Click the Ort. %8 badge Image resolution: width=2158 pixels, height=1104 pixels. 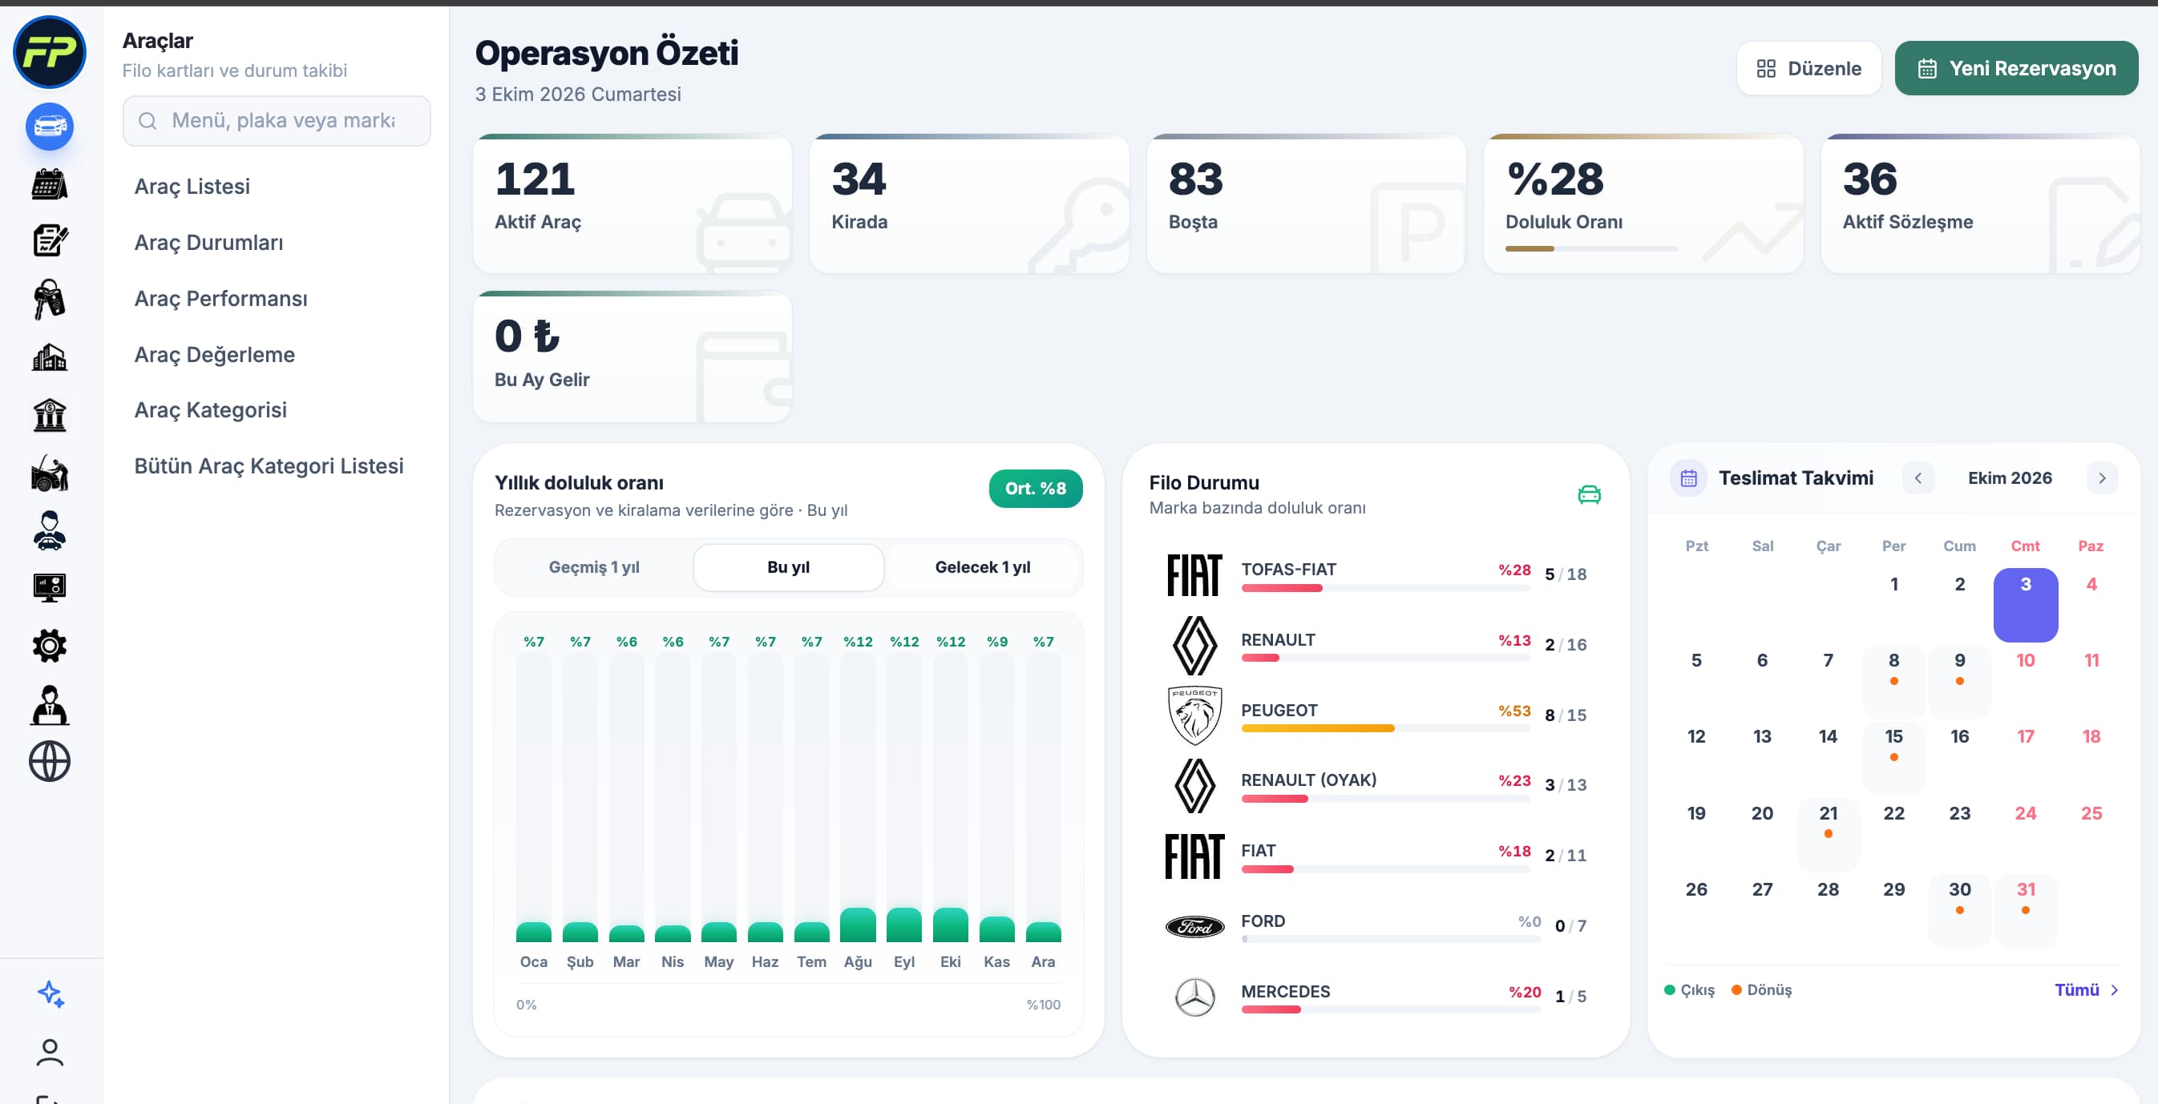point(1036,488)
